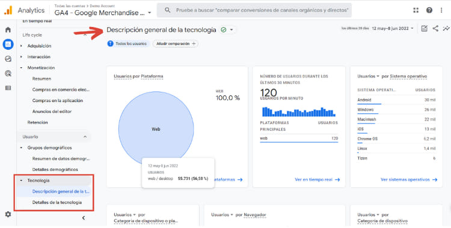Click the Plataforma dimension label

(x=152, y=76)
